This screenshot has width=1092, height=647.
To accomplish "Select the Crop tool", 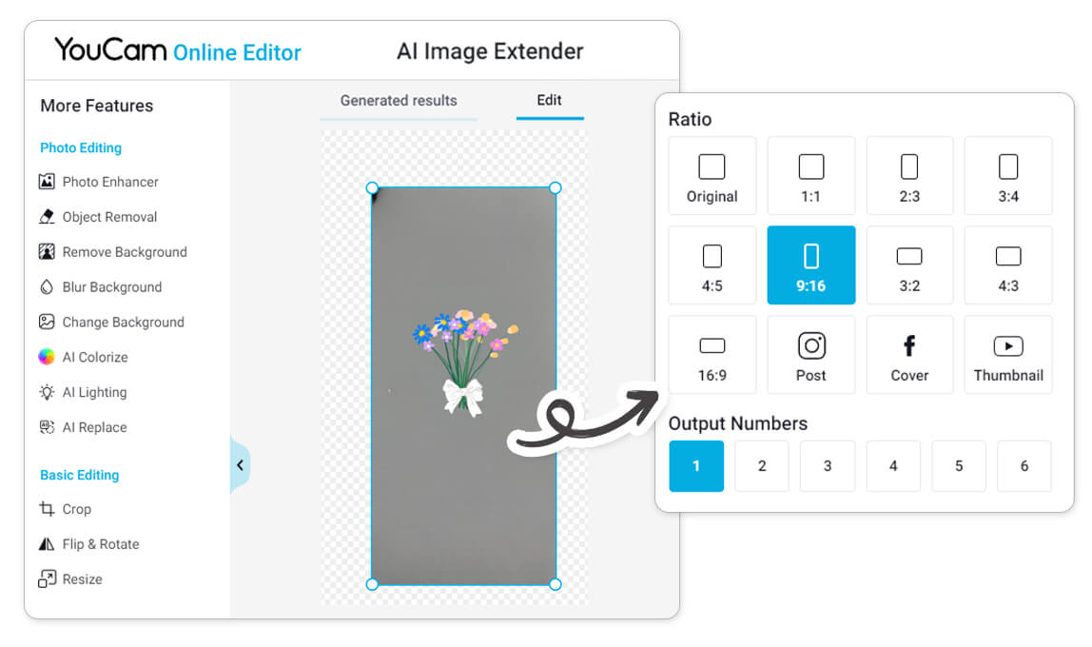I will click(x=75, y=509).
